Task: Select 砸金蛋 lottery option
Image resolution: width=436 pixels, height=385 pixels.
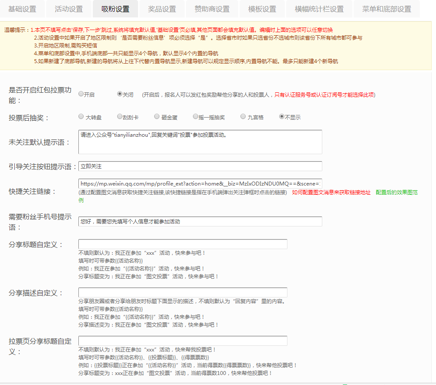Action: click(157, 117)
